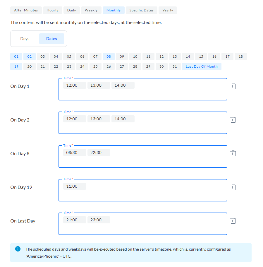
Task: Delete the On Day 19 schedule
Action: coord(233,187)
